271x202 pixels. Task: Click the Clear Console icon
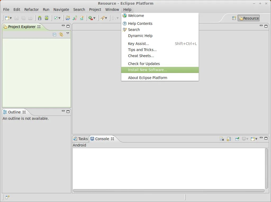(x=222, y=139)
